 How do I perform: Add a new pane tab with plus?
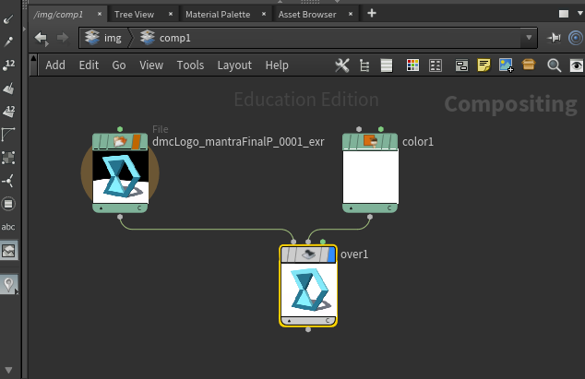coord(372,13)
